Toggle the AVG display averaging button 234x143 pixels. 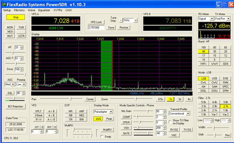(98, 119)
